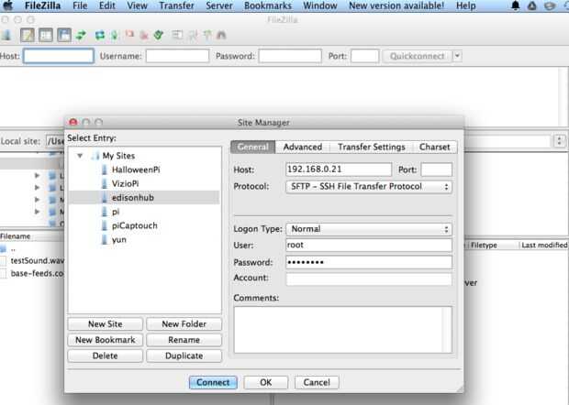Open the Help menu
Image resolution: width=569 pixels, height=405 pixels.
tap(466, 5)
